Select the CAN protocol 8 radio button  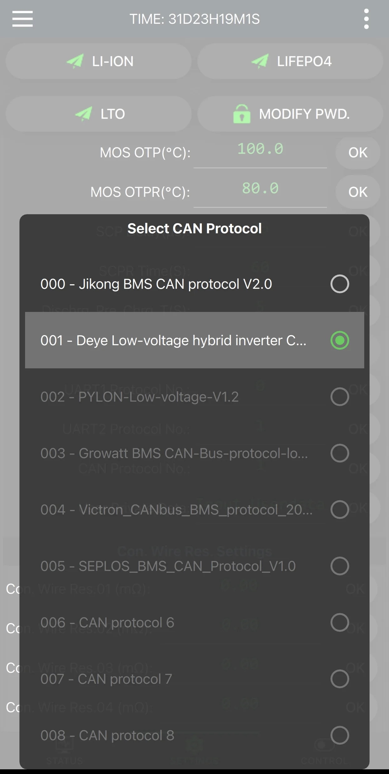pos(340,735)
